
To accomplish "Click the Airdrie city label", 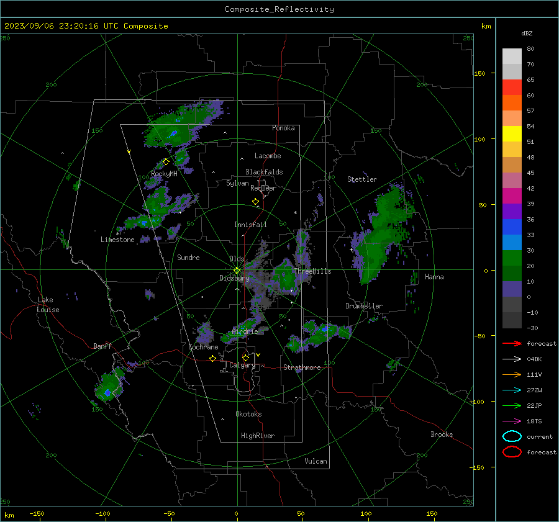I will [x=245, y=331].
